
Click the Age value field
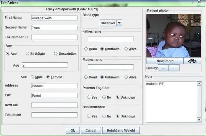click(x=45, y=65)
